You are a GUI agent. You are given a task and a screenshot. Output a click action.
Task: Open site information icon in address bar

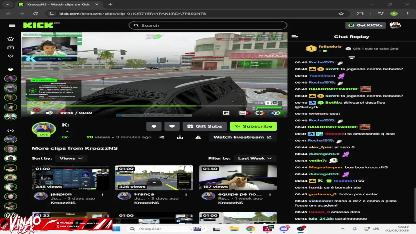(51, 14)
